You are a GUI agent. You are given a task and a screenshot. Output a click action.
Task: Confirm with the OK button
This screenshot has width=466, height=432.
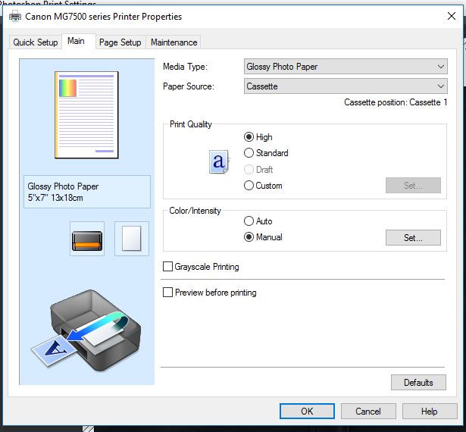307,412
